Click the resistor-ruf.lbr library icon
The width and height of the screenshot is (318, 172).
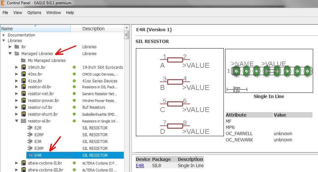point(23,107)
